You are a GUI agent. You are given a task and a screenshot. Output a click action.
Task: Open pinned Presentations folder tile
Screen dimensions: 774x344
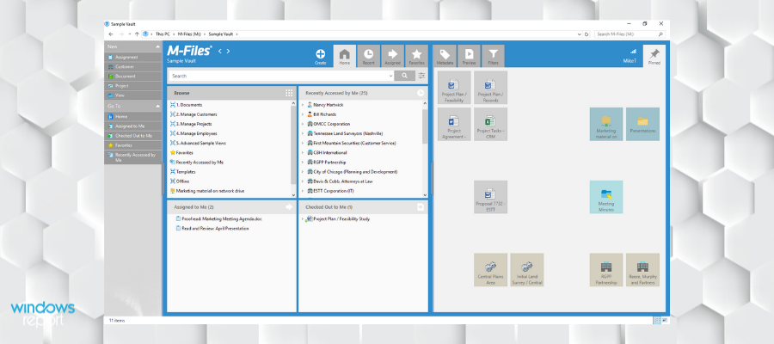click(642, 125)
